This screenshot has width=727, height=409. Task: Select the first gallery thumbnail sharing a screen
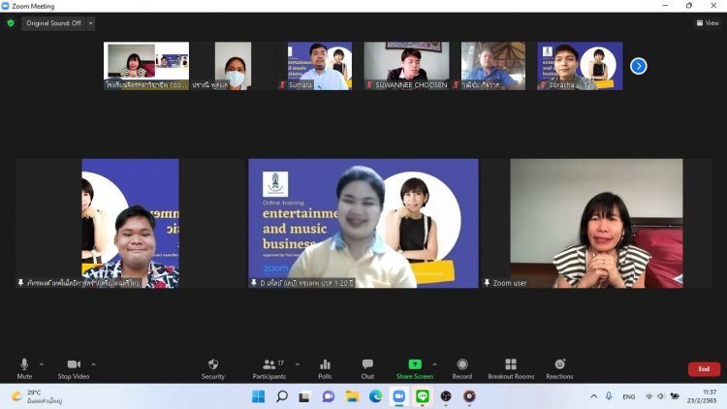[146, 66]
